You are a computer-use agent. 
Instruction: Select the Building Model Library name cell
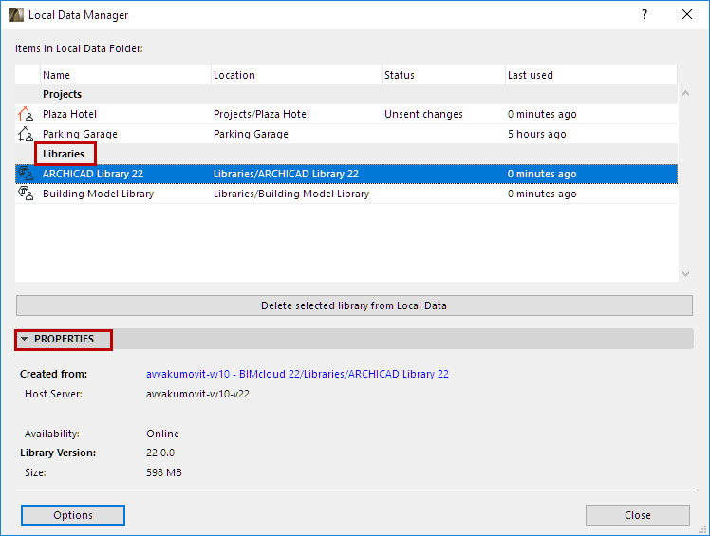pyautogui.click(x=99, y=194)
